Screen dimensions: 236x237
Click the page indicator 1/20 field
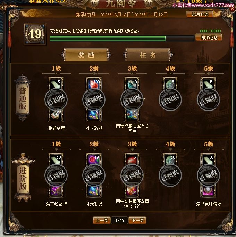pos(120,221)
